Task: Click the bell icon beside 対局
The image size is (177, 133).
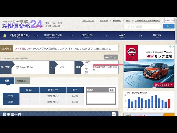Action: pyautogui.click(x=4, y=36)
